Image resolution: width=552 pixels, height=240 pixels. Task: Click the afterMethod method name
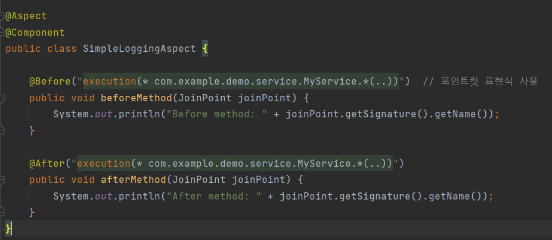134,180
